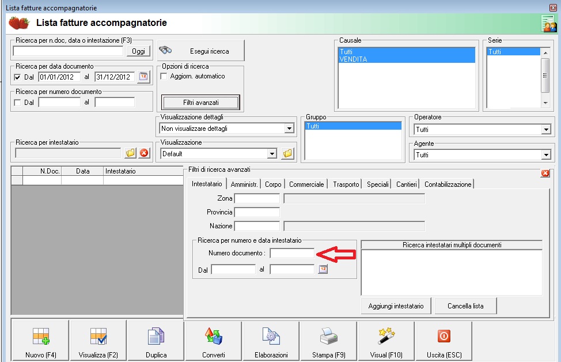Click the Duplica button

point(156,341)
